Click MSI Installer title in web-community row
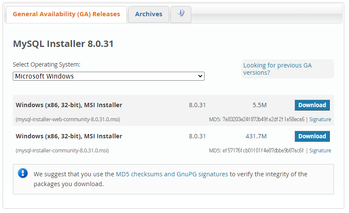349x213 pixels. click(69, 105)
